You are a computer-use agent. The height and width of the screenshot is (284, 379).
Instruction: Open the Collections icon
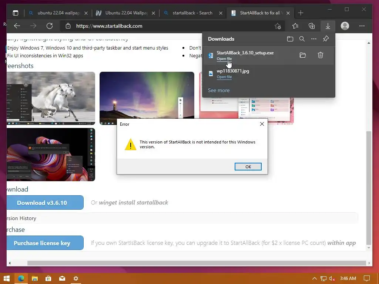tap(312, 26)
